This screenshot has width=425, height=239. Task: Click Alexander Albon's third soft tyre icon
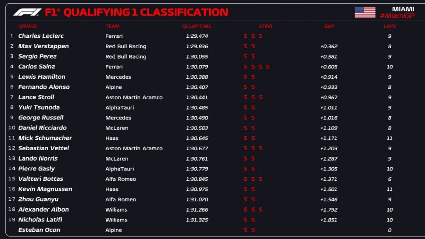(x=260, y=210)
